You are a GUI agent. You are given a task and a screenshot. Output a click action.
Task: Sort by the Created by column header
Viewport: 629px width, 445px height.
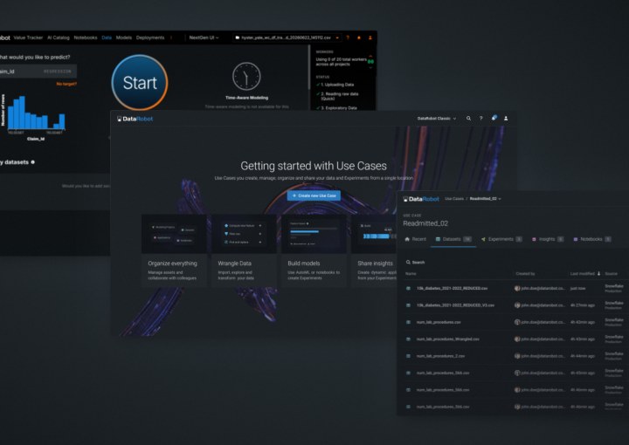coord(526,274)
